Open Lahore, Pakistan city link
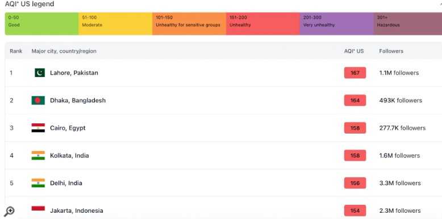The image size is (442, 219). pyautogui.click(x=74, y=73)
